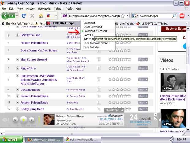This screenshot has width=190, height=143.
Task: Clear rating icon for Man Comes Around
Action: pos(110,59)
